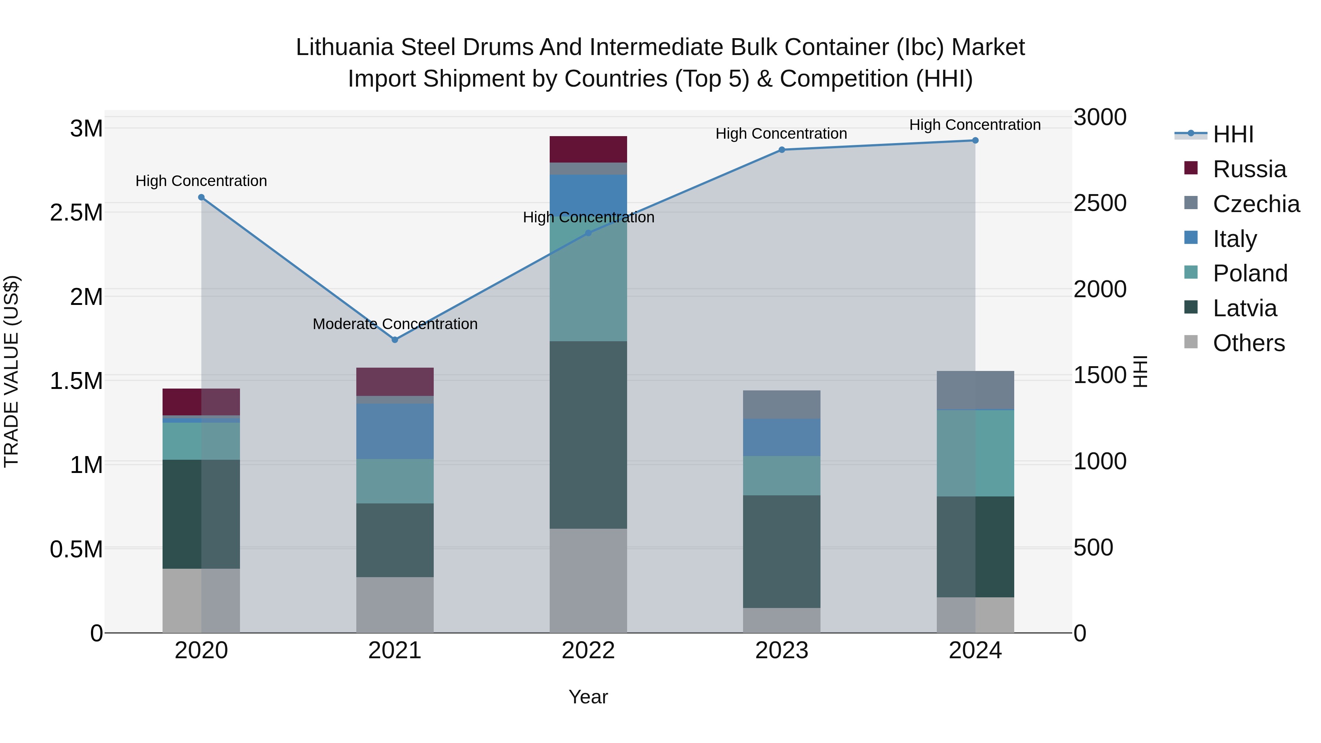This screenshot has width=1321, height=743.
Task: Click the Poland teal legend swatch
Action: tap(1191, 272)
